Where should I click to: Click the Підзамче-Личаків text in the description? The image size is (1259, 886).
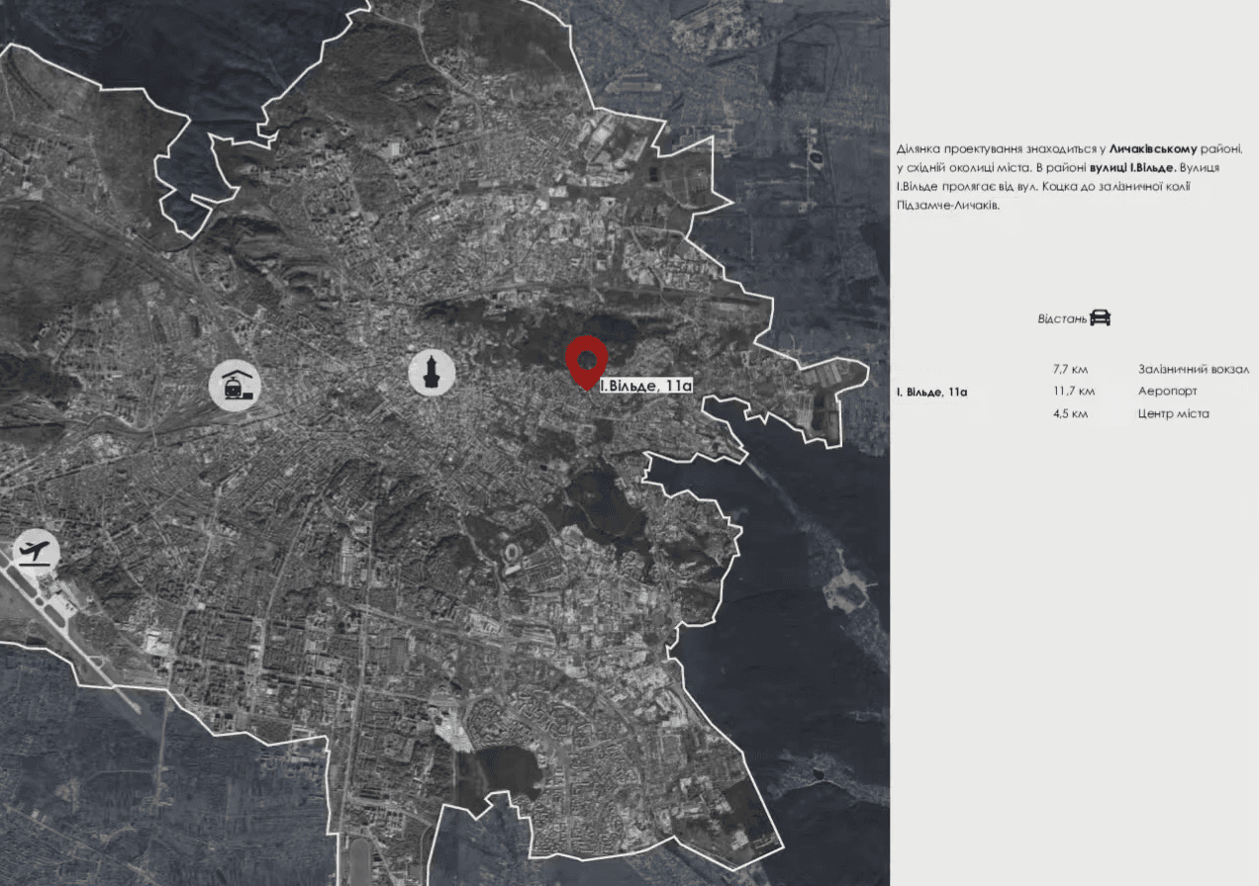947,207
